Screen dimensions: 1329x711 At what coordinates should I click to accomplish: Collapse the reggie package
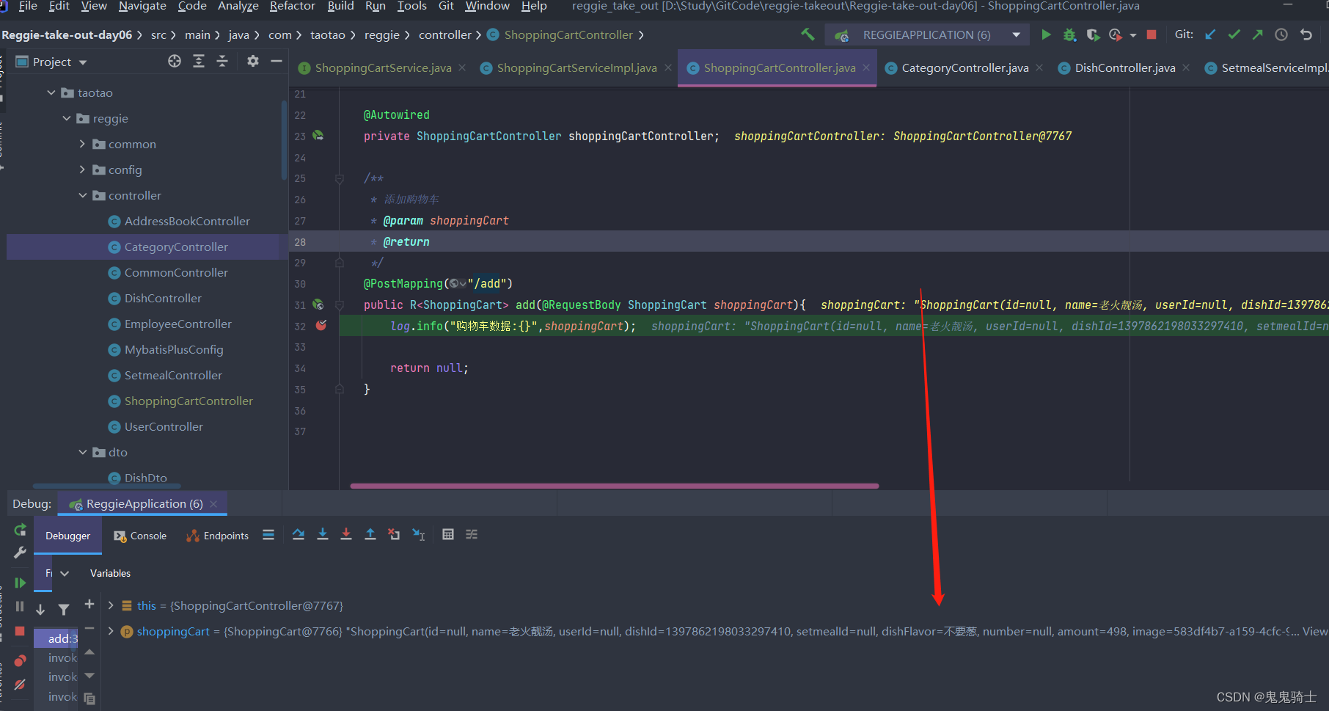(x=67, y=118)
